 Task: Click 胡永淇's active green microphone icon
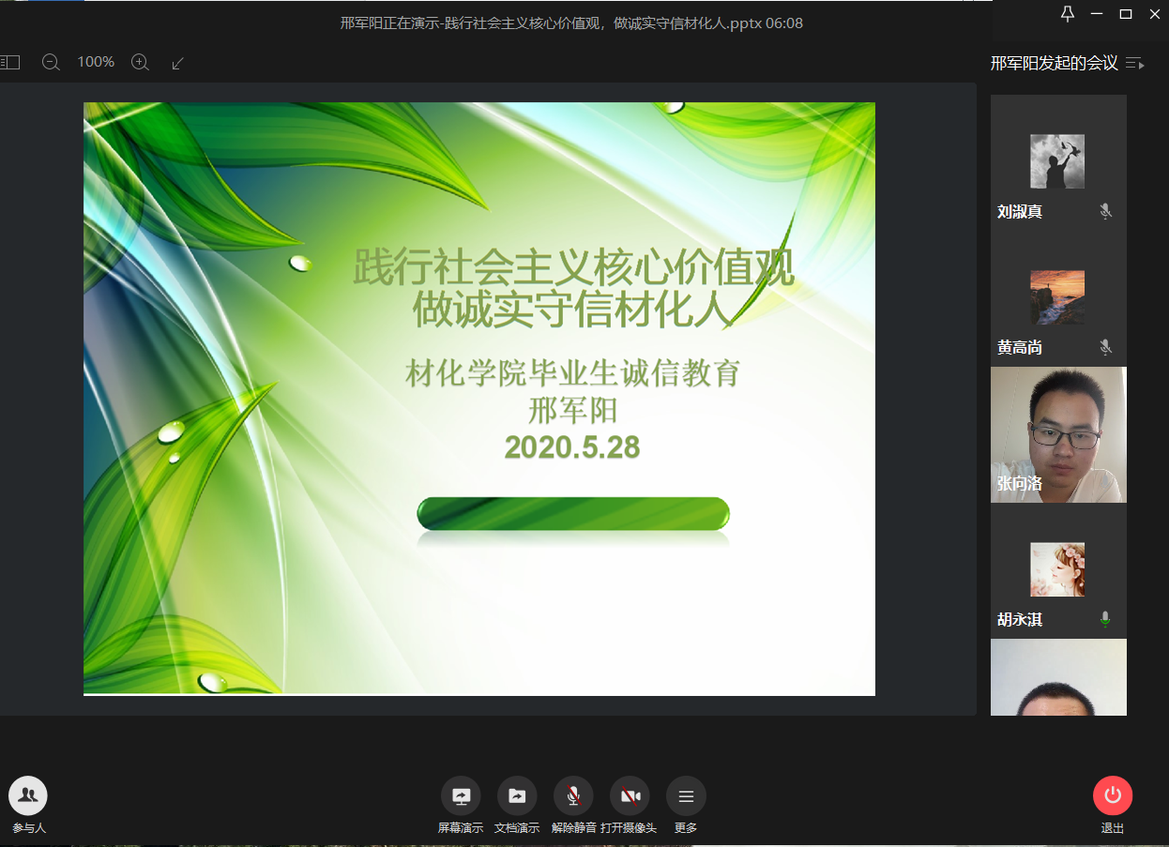pos(1105,619)
